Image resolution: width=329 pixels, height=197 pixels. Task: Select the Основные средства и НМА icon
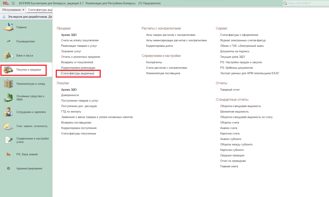[x=8, y=98]
